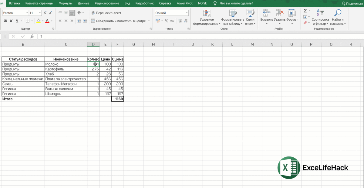Align text to middle of cell
364x188 pixels.
point(66,13)
